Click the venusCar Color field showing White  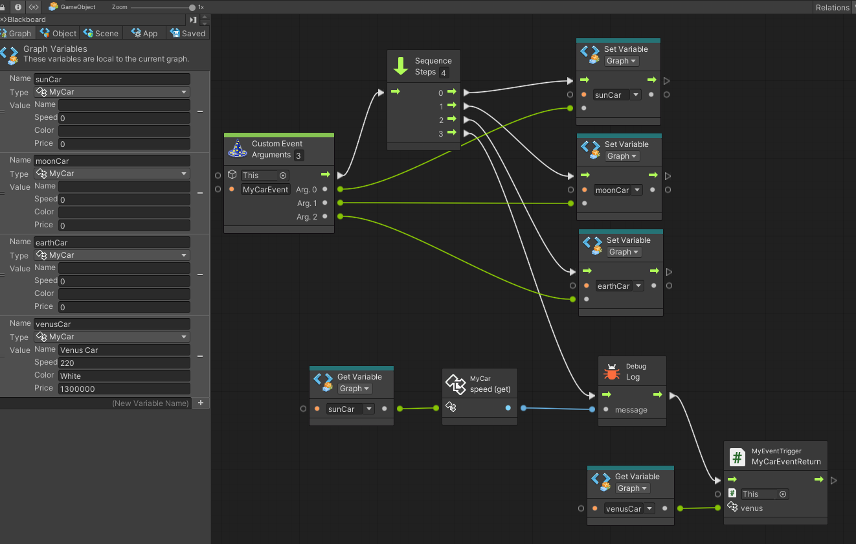tap(124, 376)
